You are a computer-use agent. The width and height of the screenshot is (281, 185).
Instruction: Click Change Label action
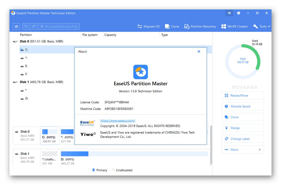243,139
